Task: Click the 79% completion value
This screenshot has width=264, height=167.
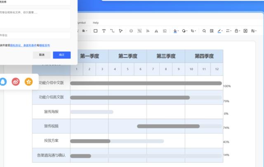Action: coord(226,101)
